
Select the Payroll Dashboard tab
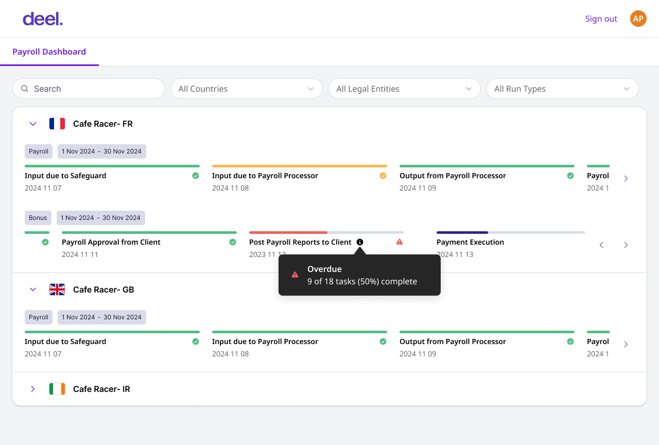tap(49, 52)
